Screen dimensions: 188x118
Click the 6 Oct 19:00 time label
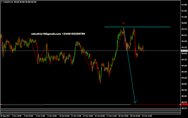52,116
